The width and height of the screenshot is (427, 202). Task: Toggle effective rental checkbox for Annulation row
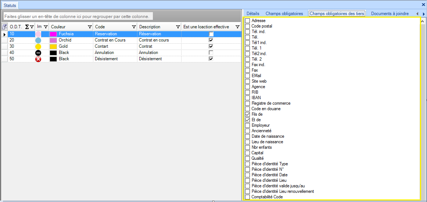point(211,53)
